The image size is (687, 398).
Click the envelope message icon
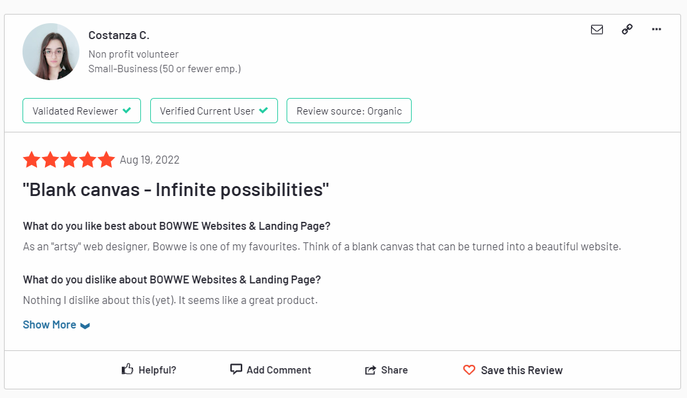597,29
